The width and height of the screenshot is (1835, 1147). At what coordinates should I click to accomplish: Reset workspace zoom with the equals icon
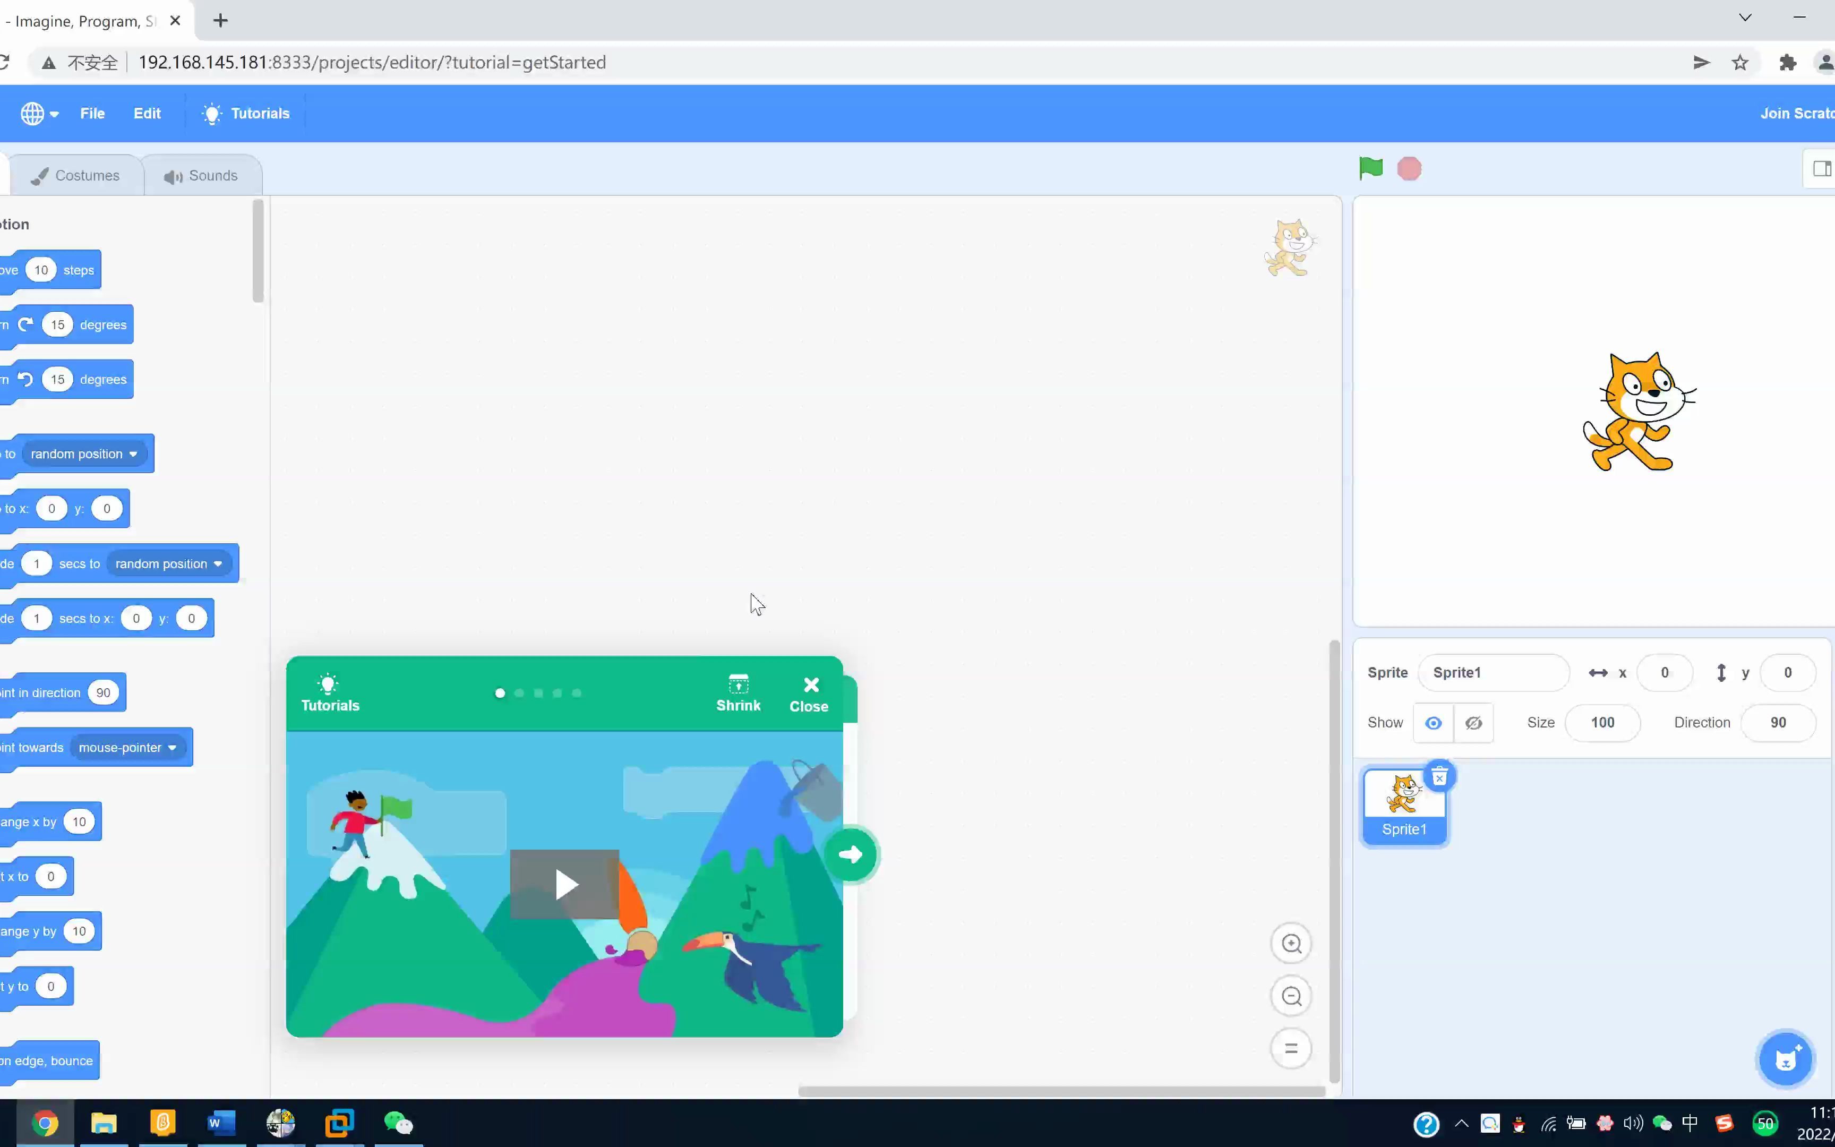pyautogui.click(x=1291, y=1048)
